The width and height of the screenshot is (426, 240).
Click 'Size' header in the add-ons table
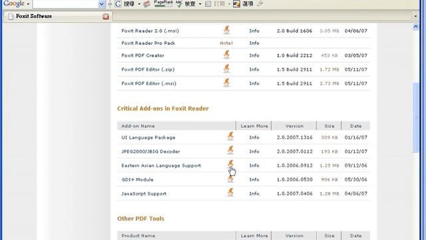(x=329, y=126)
